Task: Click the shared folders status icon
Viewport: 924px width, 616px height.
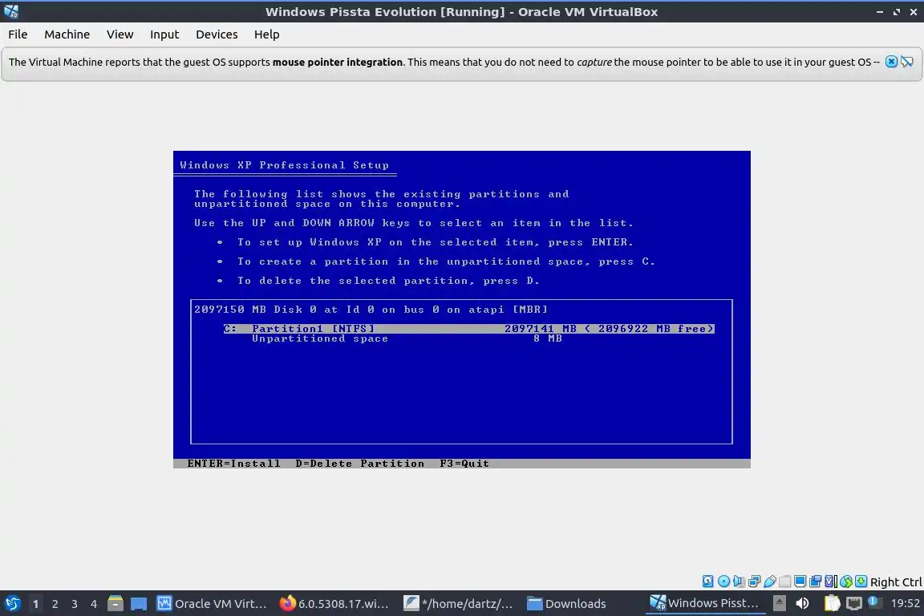Action: (785, 582)
